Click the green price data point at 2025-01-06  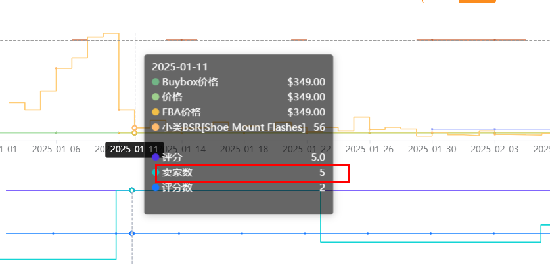[56, 132]
